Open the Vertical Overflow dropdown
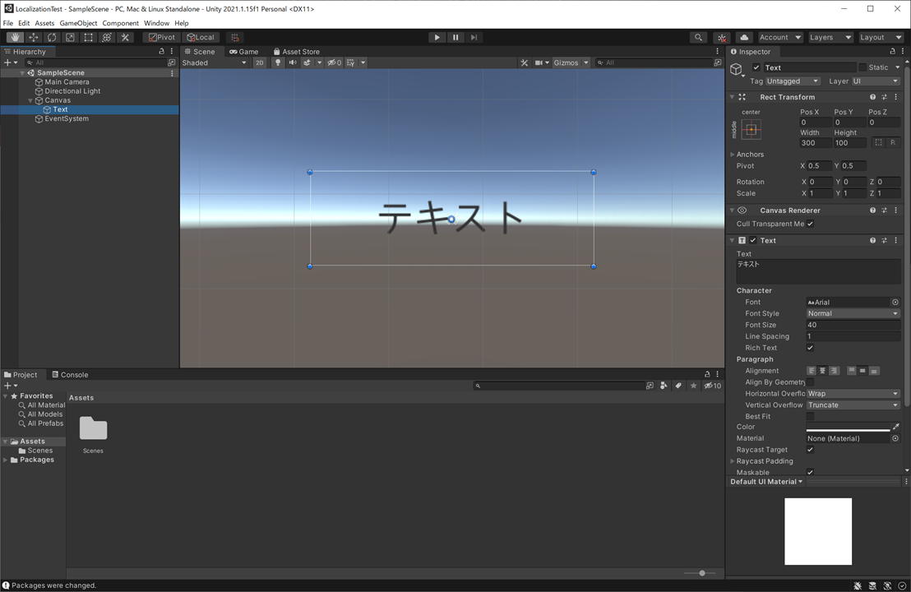This screenshot has height=592, width=911. pyautogui.click(x=853, y=405)
